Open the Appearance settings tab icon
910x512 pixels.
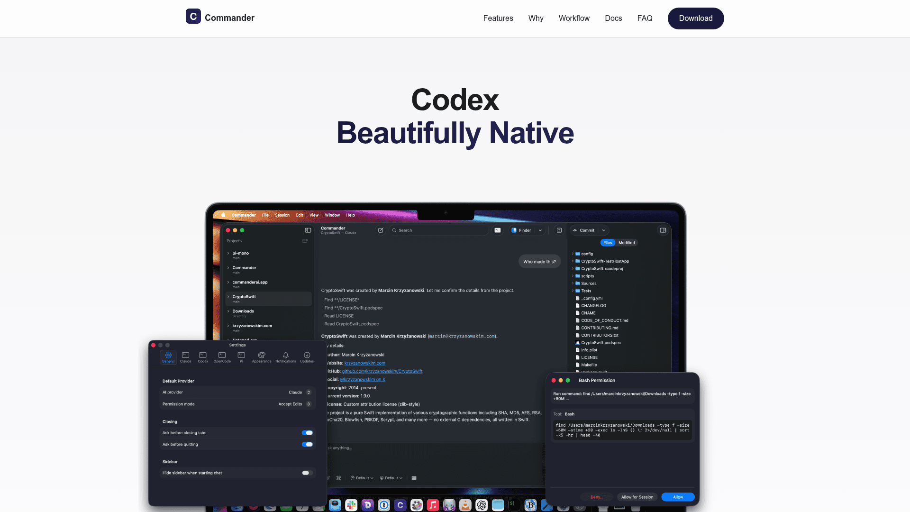pos(262,357)
